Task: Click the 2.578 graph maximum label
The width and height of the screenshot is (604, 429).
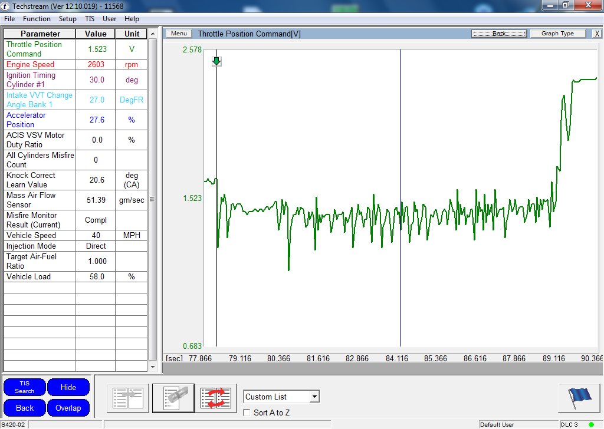Action: coord(192,49)
